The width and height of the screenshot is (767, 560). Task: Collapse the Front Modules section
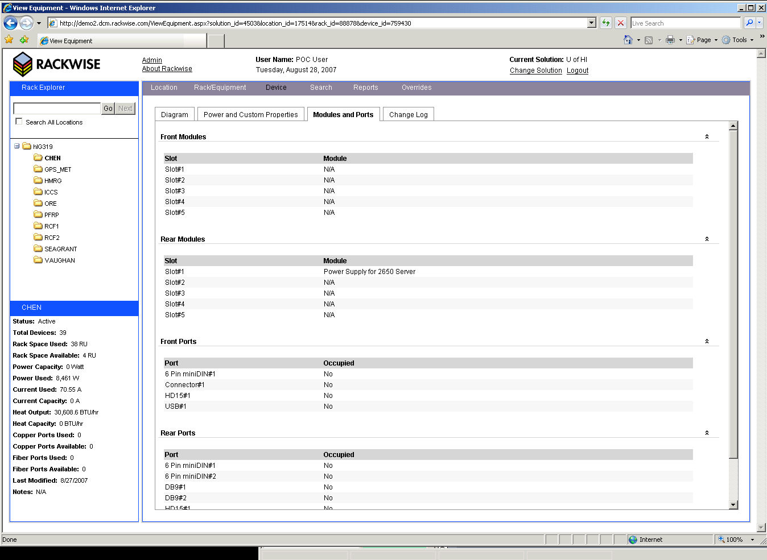707,137
